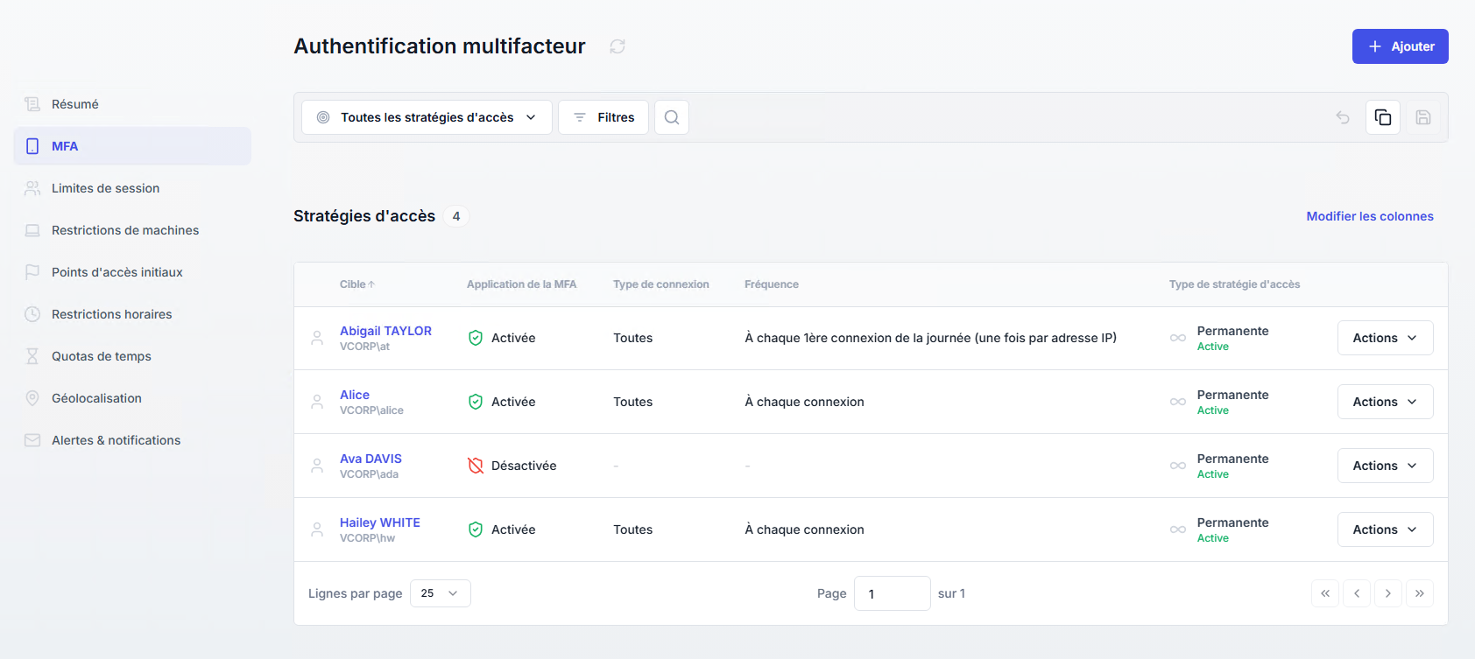Click the search magnifier icon

(672, 117)
